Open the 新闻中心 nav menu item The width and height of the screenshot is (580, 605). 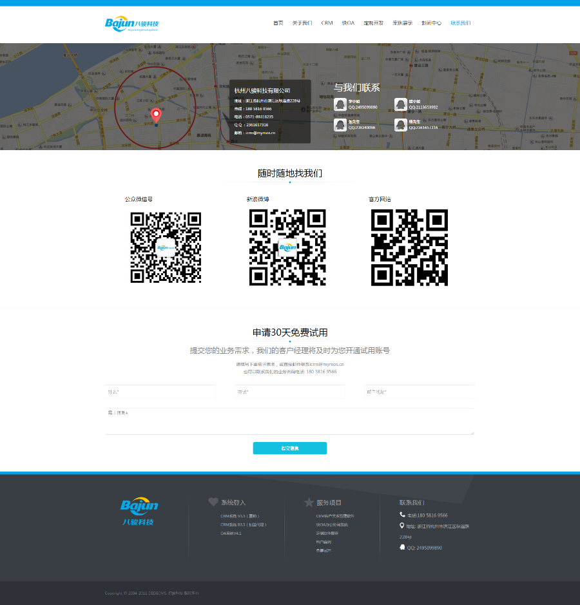431,23
